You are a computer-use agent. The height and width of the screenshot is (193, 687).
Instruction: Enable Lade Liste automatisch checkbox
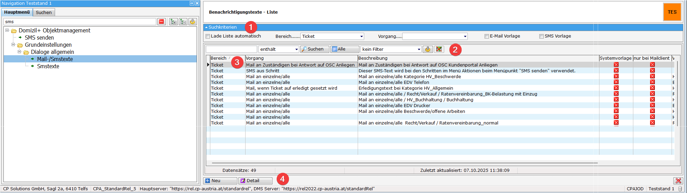point(208,36)
